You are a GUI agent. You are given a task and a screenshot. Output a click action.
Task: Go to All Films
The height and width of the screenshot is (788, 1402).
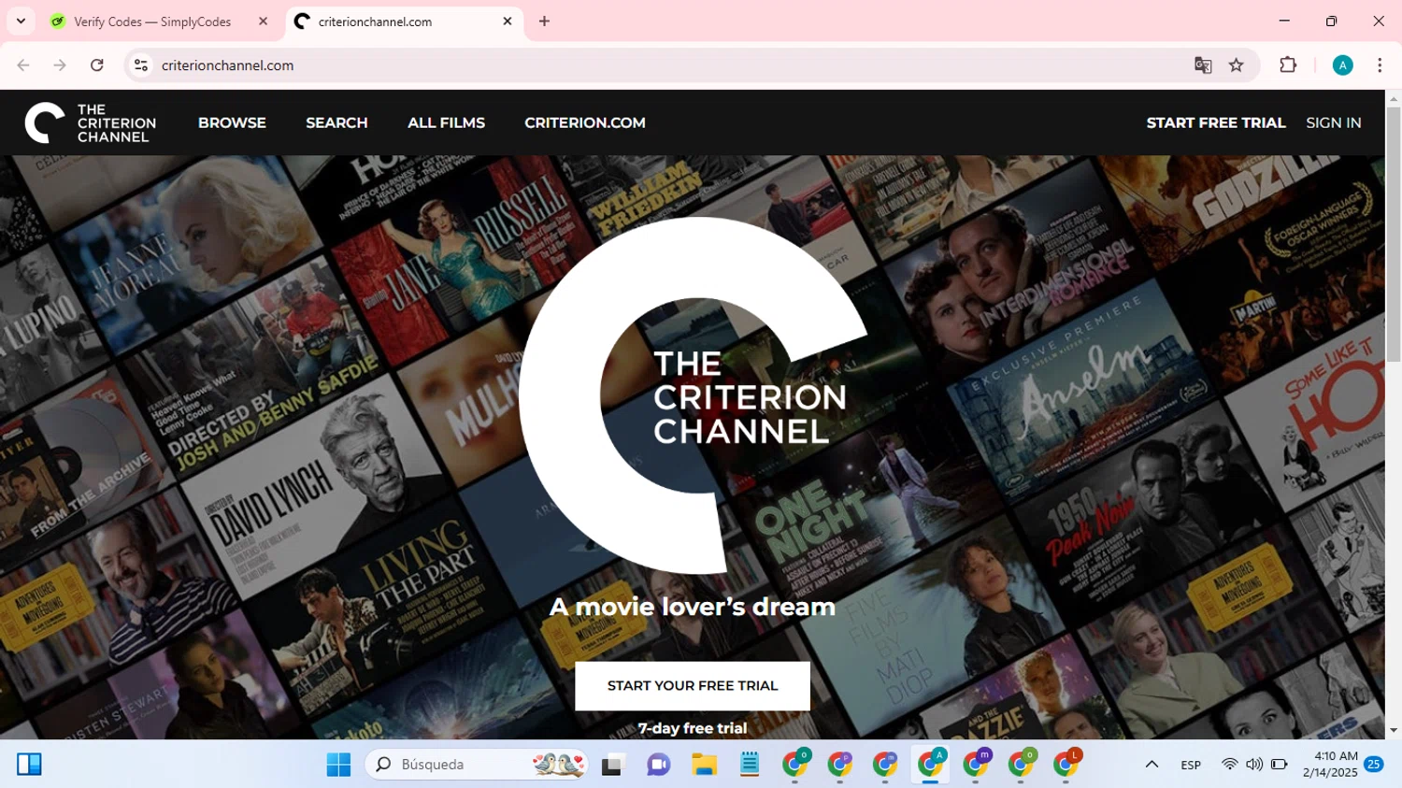coord(446,122)
